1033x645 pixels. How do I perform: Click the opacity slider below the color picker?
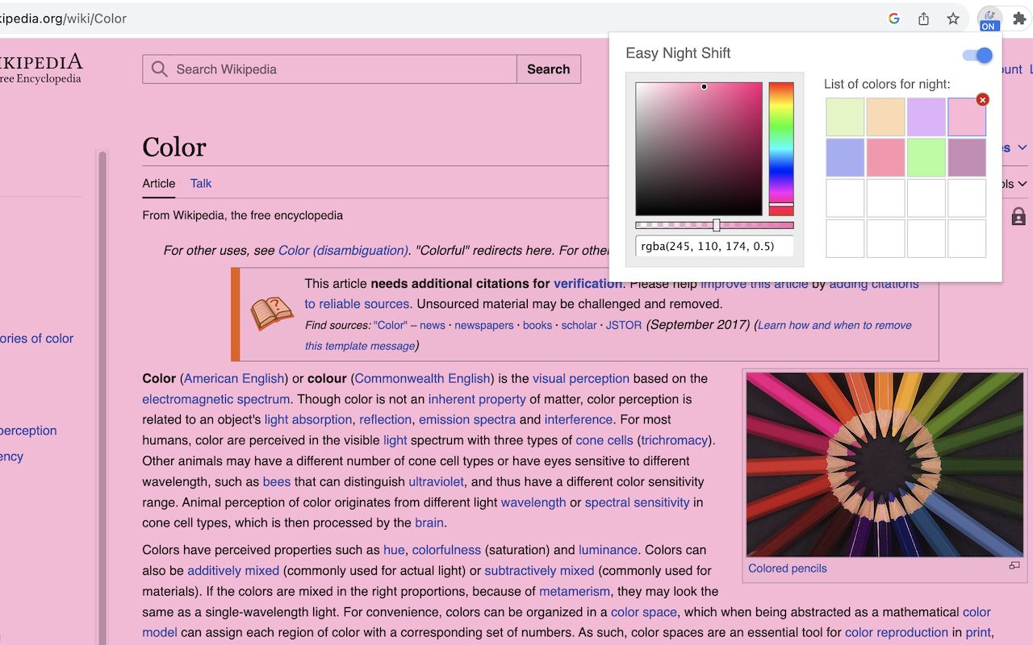click(x=714, y=226)
